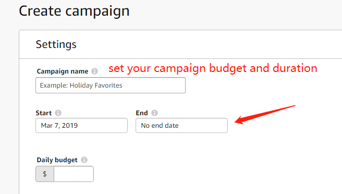The height and width of the screenshot is (194, 342).
Task: Click the info icon beside Campaign name
Action: pos(94,71)
